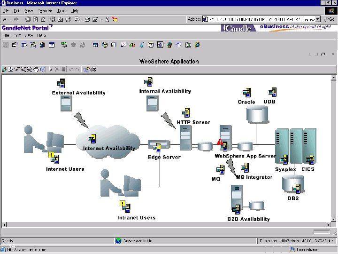338x254 pixels.
Task: Click the WebSphere App Server label
Action: 246,156
